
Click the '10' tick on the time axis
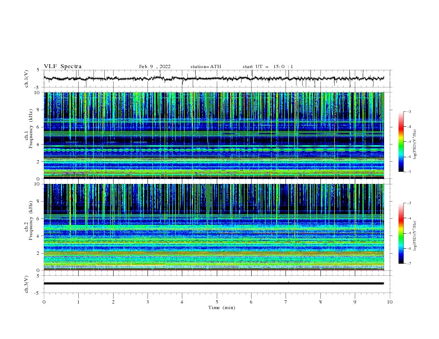[x=390, y=302]
